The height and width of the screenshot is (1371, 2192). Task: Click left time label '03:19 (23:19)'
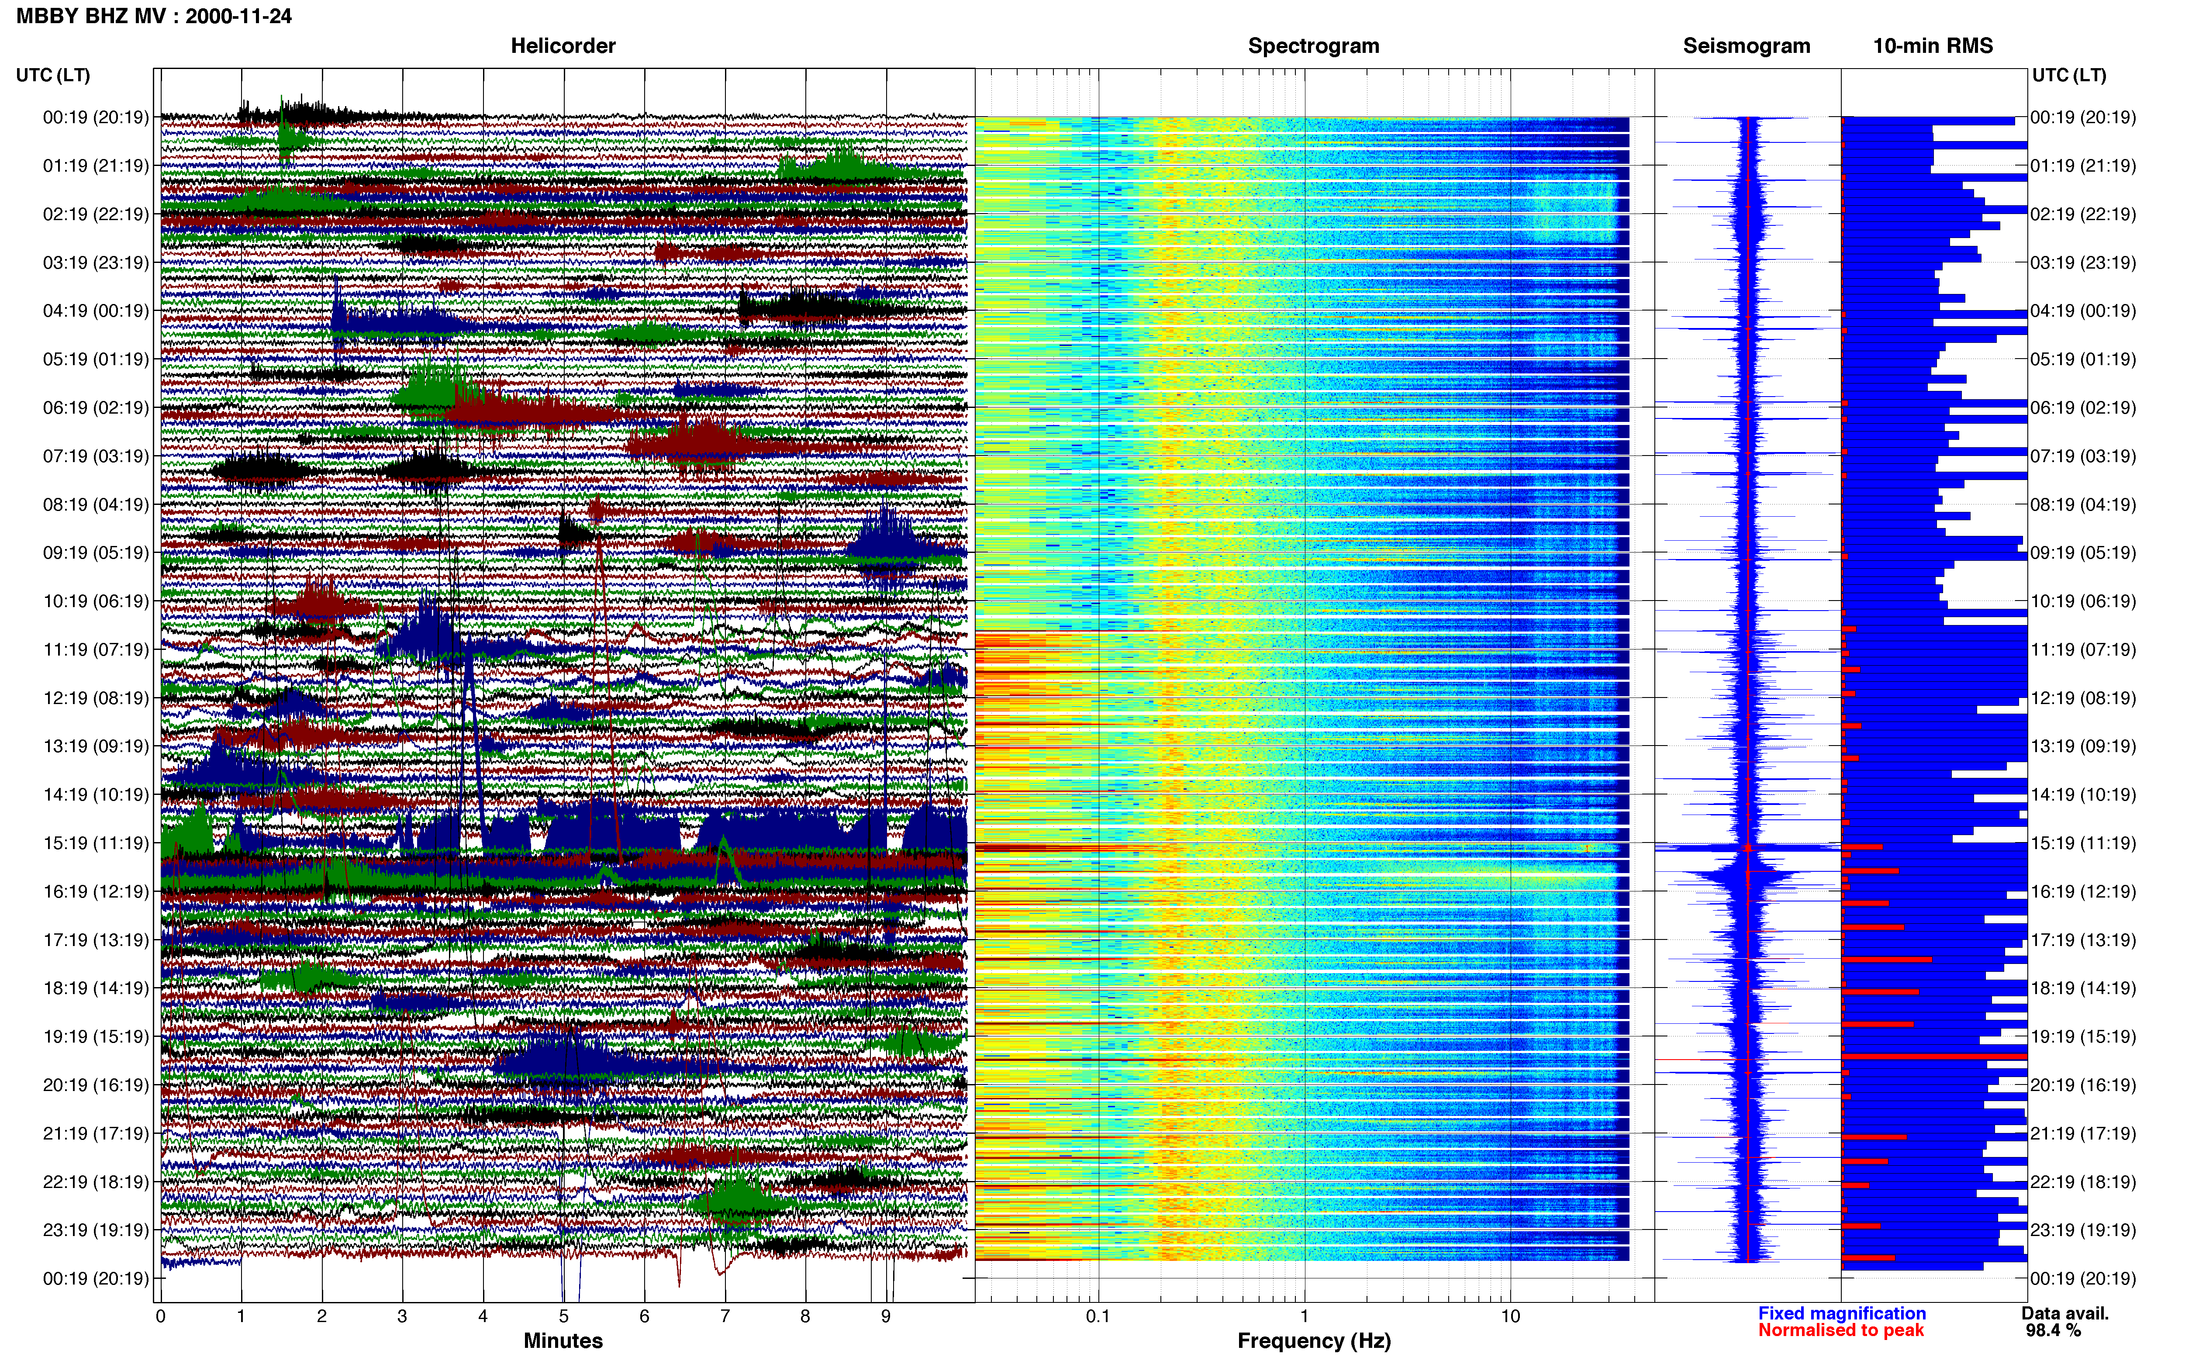tap(96, 262)
